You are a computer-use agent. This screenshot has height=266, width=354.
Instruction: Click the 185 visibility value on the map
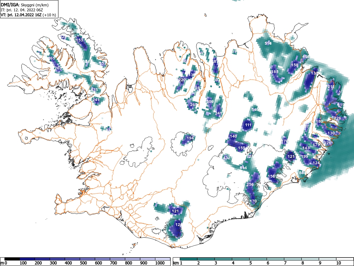click(x=275, y=72)
